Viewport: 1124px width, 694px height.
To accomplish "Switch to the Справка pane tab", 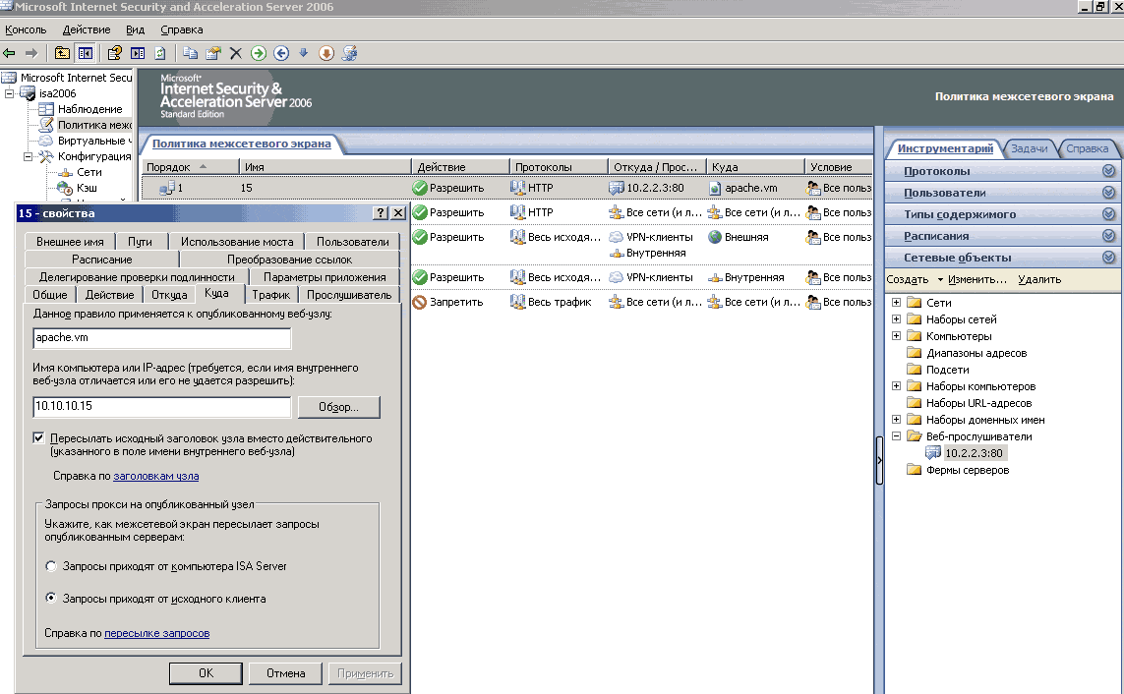I will pyautogui.click(x=1087, y=148).
